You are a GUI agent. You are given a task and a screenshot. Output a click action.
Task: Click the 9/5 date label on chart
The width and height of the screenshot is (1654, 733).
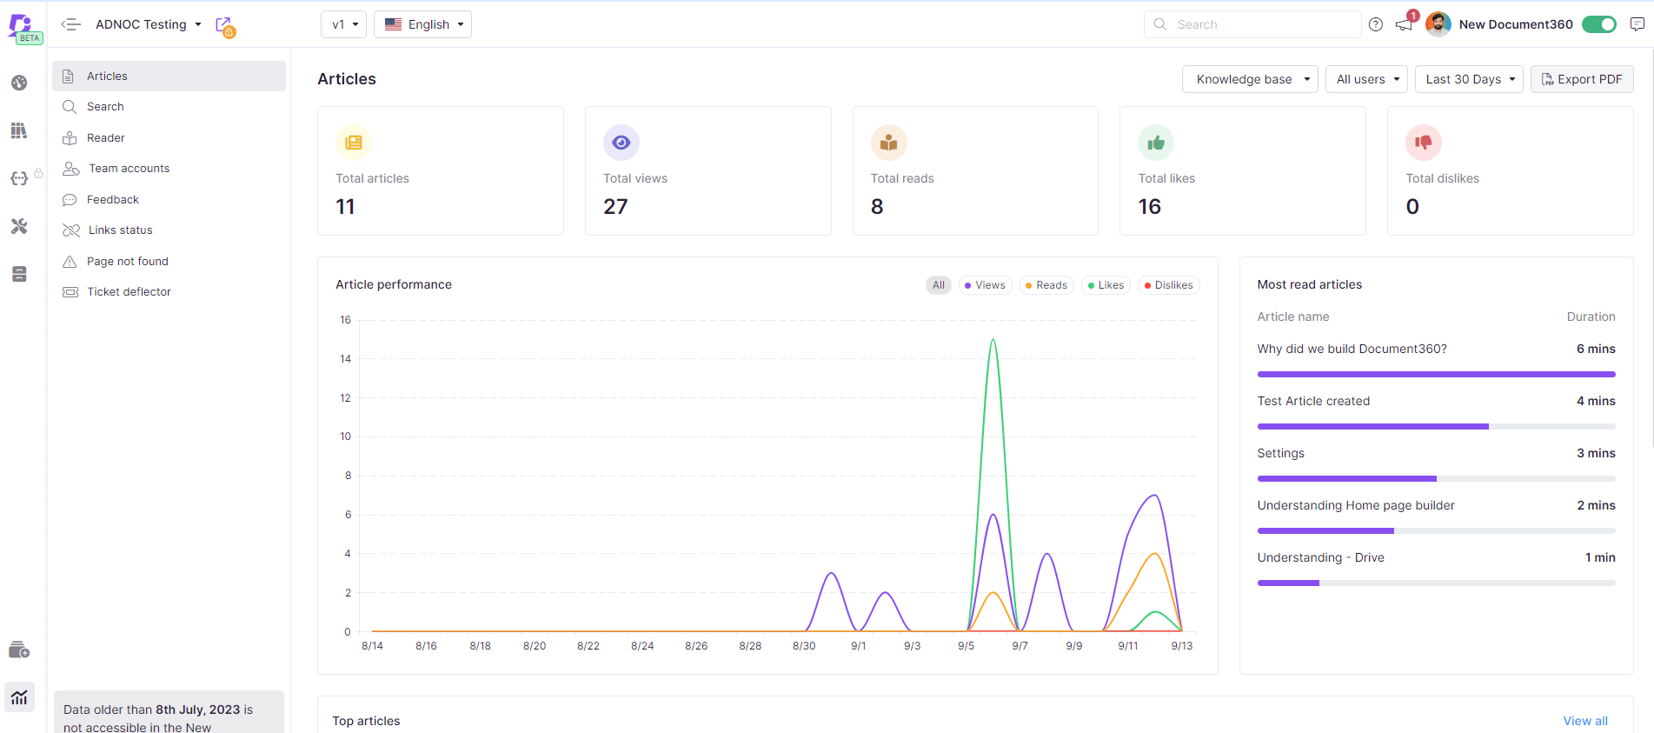(966, 646)
